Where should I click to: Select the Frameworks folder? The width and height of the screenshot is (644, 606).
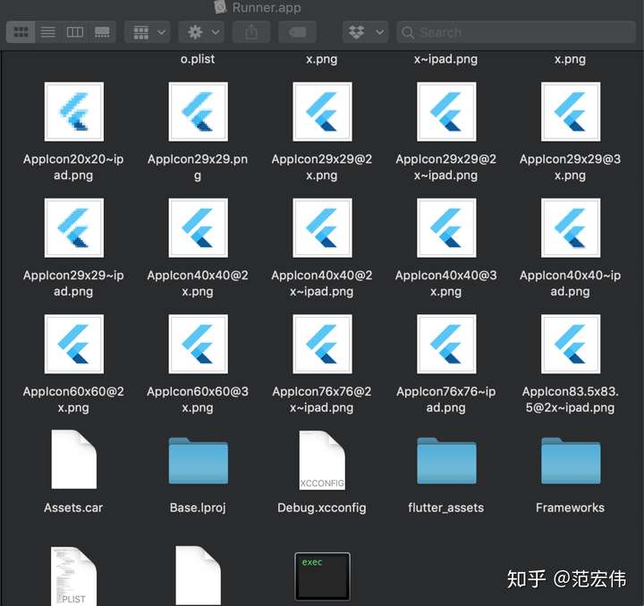coord(571,461)
